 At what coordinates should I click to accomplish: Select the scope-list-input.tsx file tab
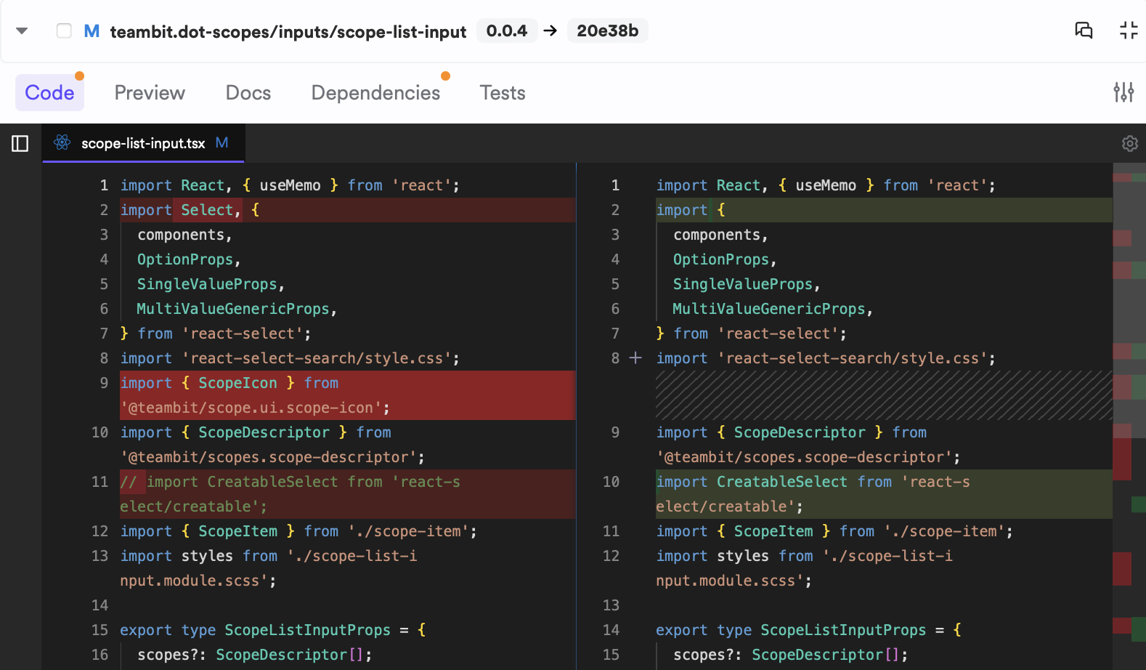tap(144, 143)
